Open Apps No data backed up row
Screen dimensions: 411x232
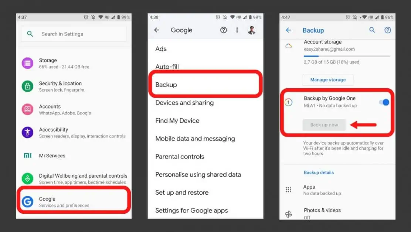point(337,190)
